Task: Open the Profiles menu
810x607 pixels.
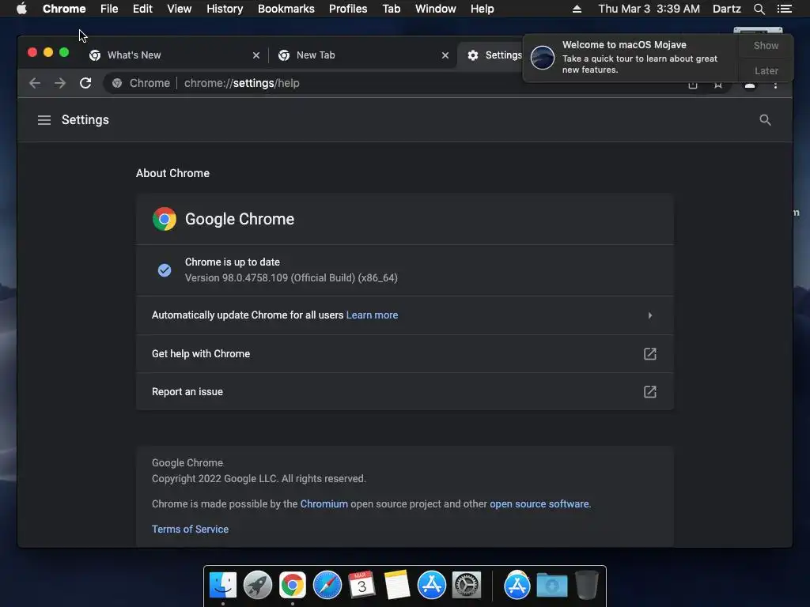Action: pyautogui.click(x=348, y=9)
